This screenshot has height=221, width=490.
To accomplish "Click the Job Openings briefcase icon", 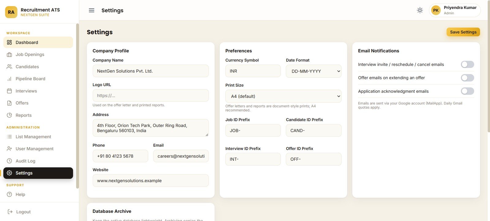I will [x=9, y=54].
